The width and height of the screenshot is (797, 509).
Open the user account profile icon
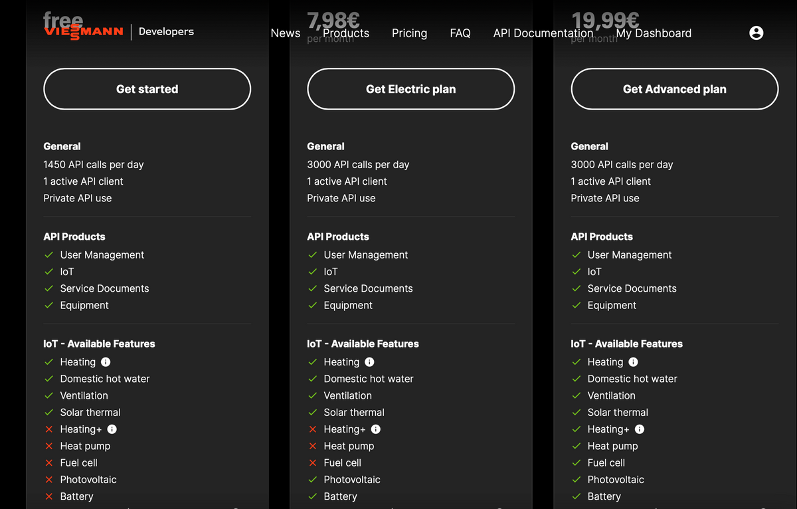tap(756, 33)
